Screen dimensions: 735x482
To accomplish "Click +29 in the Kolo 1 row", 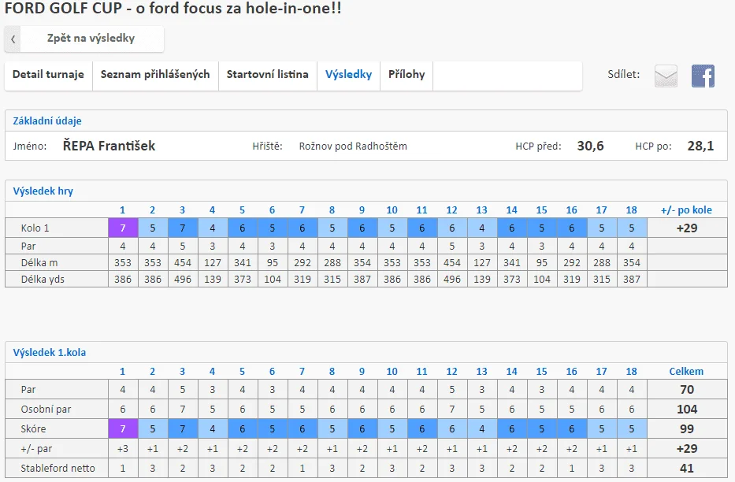I will (687, 228).
